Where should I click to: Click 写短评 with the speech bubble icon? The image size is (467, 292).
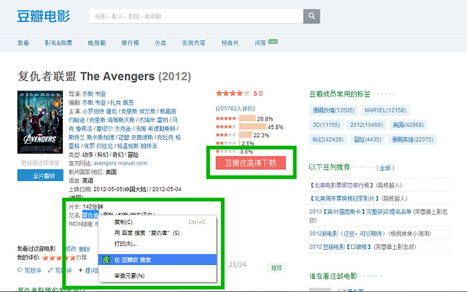[29, 270]
